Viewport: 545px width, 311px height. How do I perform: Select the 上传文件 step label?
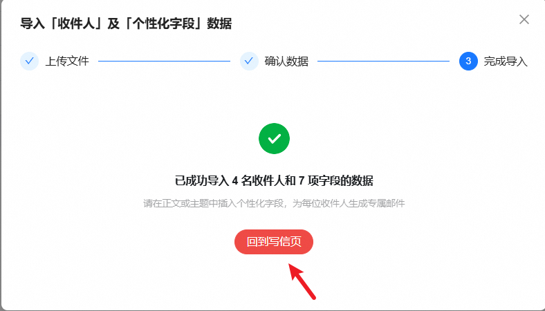(x=67, y=61)
